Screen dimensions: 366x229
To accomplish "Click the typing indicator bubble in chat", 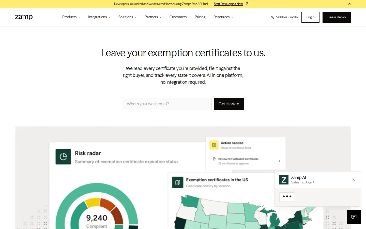I will point(287,197).
